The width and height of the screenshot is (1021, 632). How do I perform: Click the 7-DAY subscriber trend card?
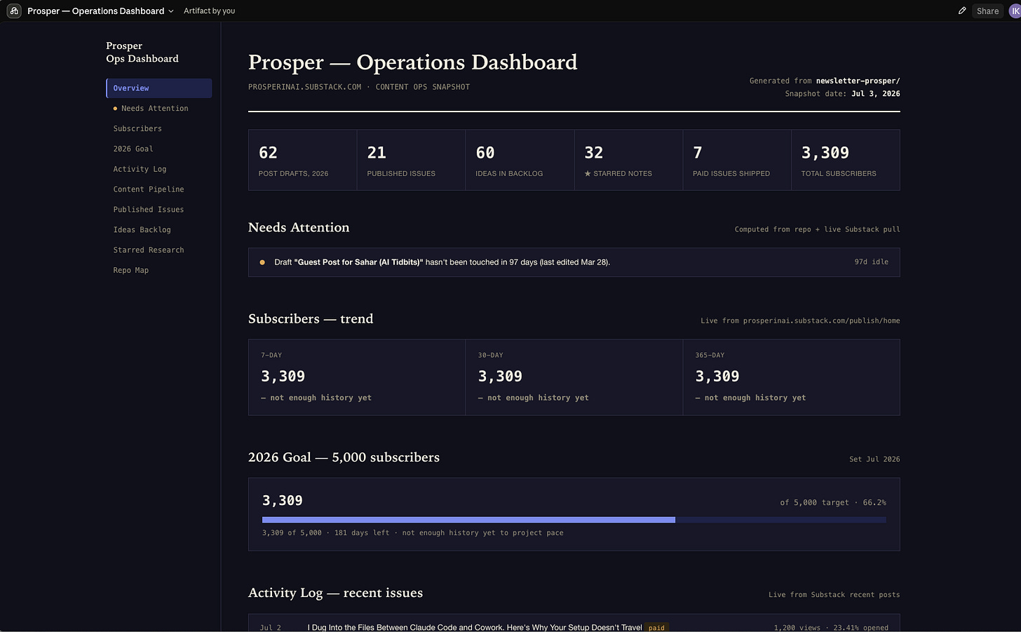pyautogui.click(x=357, y=377)
